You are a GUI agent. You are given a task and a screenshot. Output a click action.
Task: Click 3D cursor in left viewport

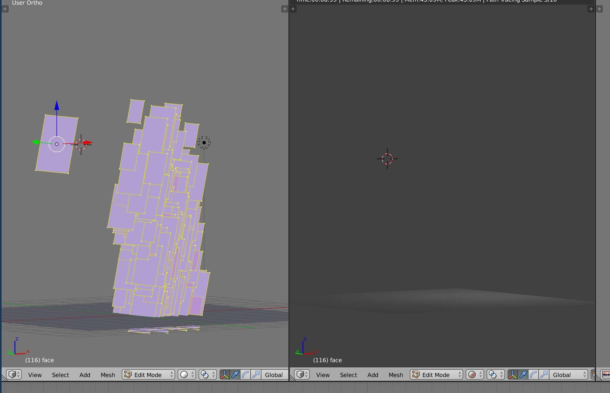point(81,145)
